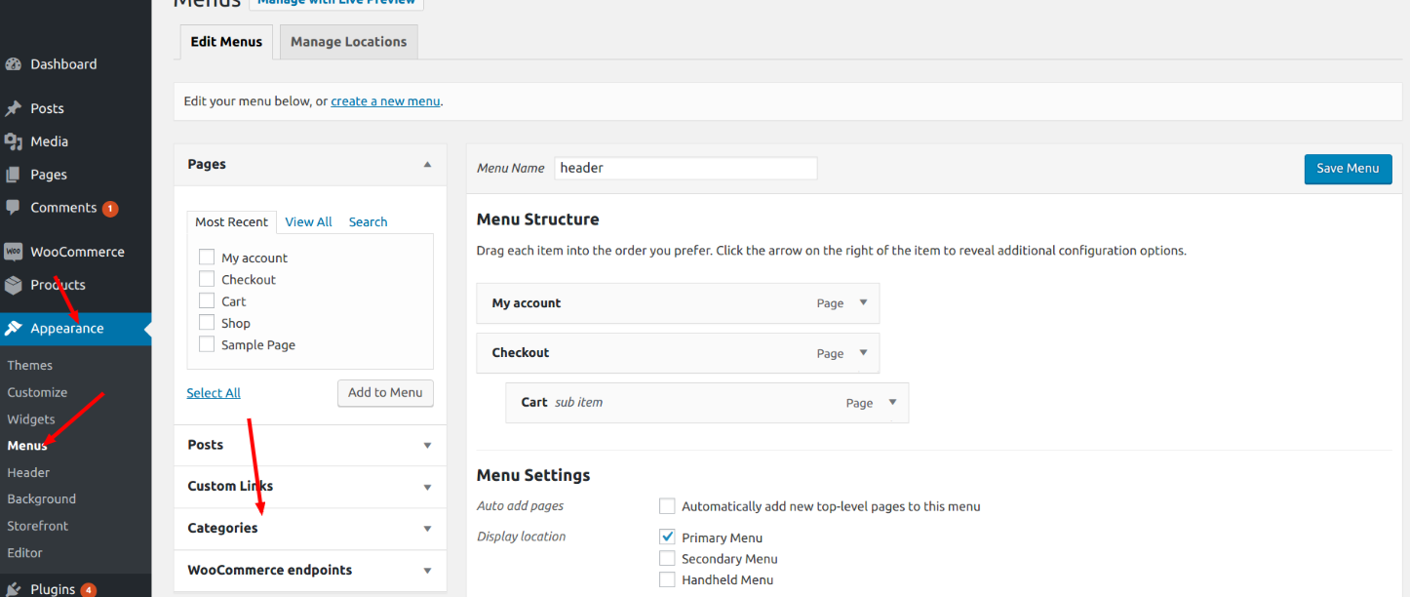The width and height of the screenshot is (1410, 597).
Task: Open Themes in the Appearance submenu
Action: [x=30, y=365]
